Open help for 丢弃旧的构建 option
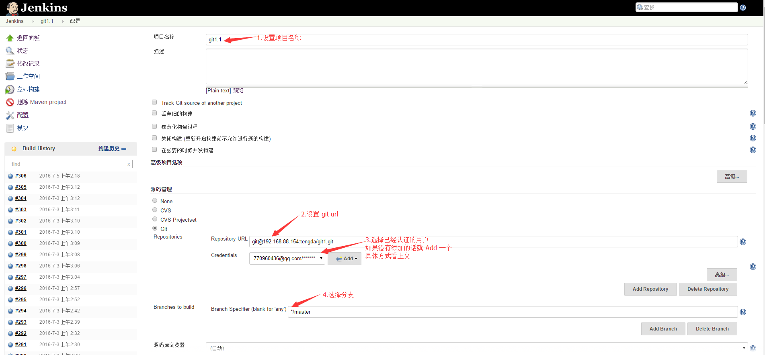This screenshot has height=355, width=765. 753,113
